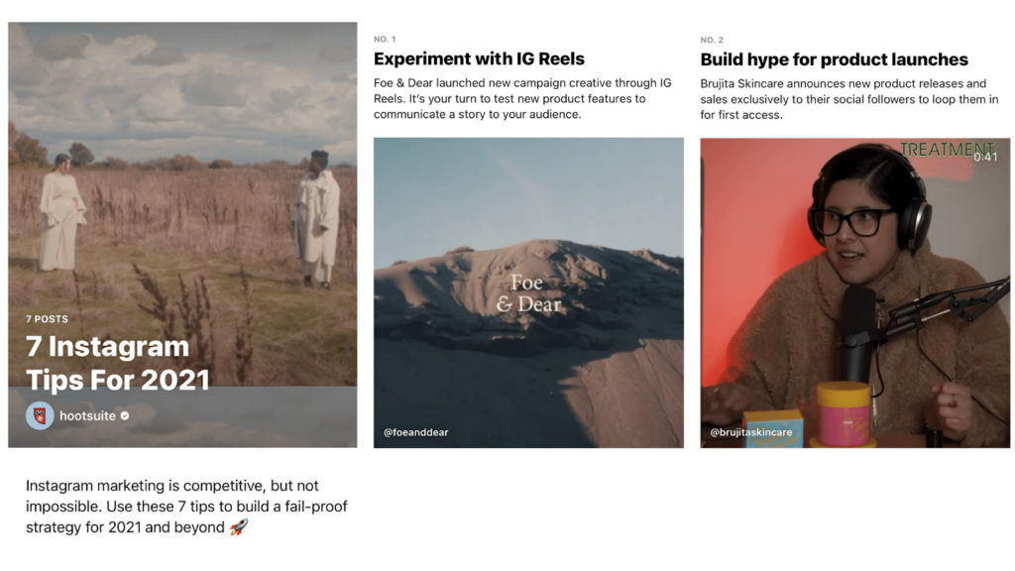Open the Foe & Dear reel thumbnail
The image size is (1015, 571).
[x=528, y=292]
